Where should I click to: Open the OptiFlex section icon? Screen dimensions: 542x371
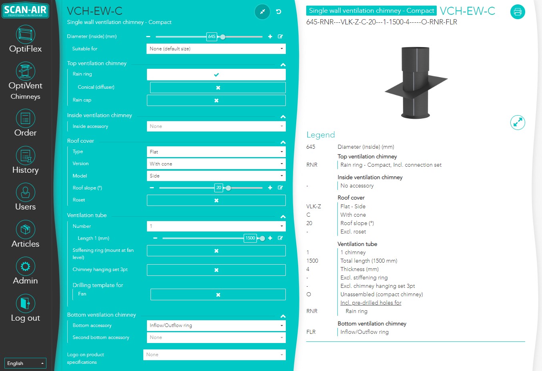pos(26,34)
